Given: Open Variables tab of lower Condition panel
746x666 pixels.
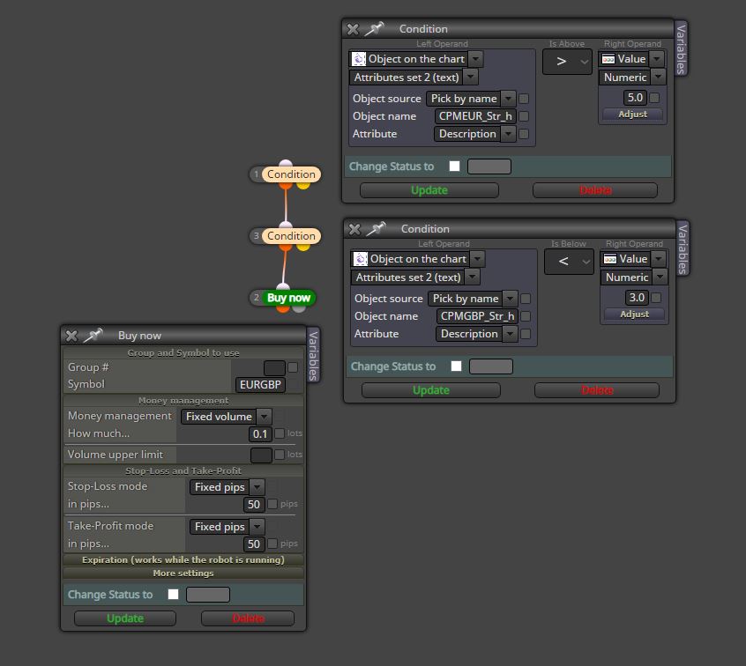Looking at the screenshot, I should click(x=683, y=249).
